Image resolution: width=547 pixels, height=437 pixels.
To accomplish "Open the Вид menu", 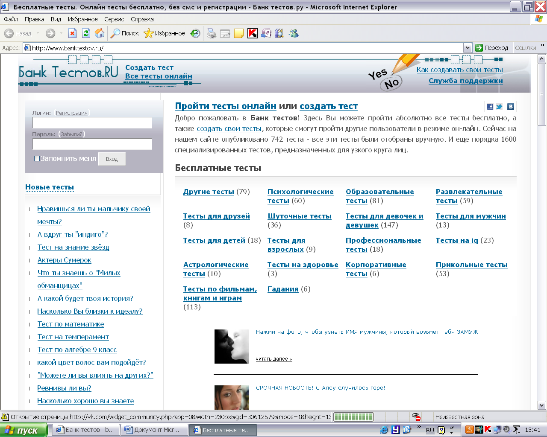I will point(56,19).
